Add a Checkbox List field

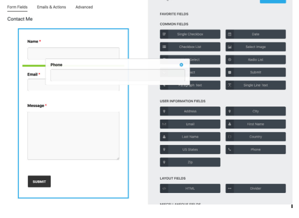(190, 47)
